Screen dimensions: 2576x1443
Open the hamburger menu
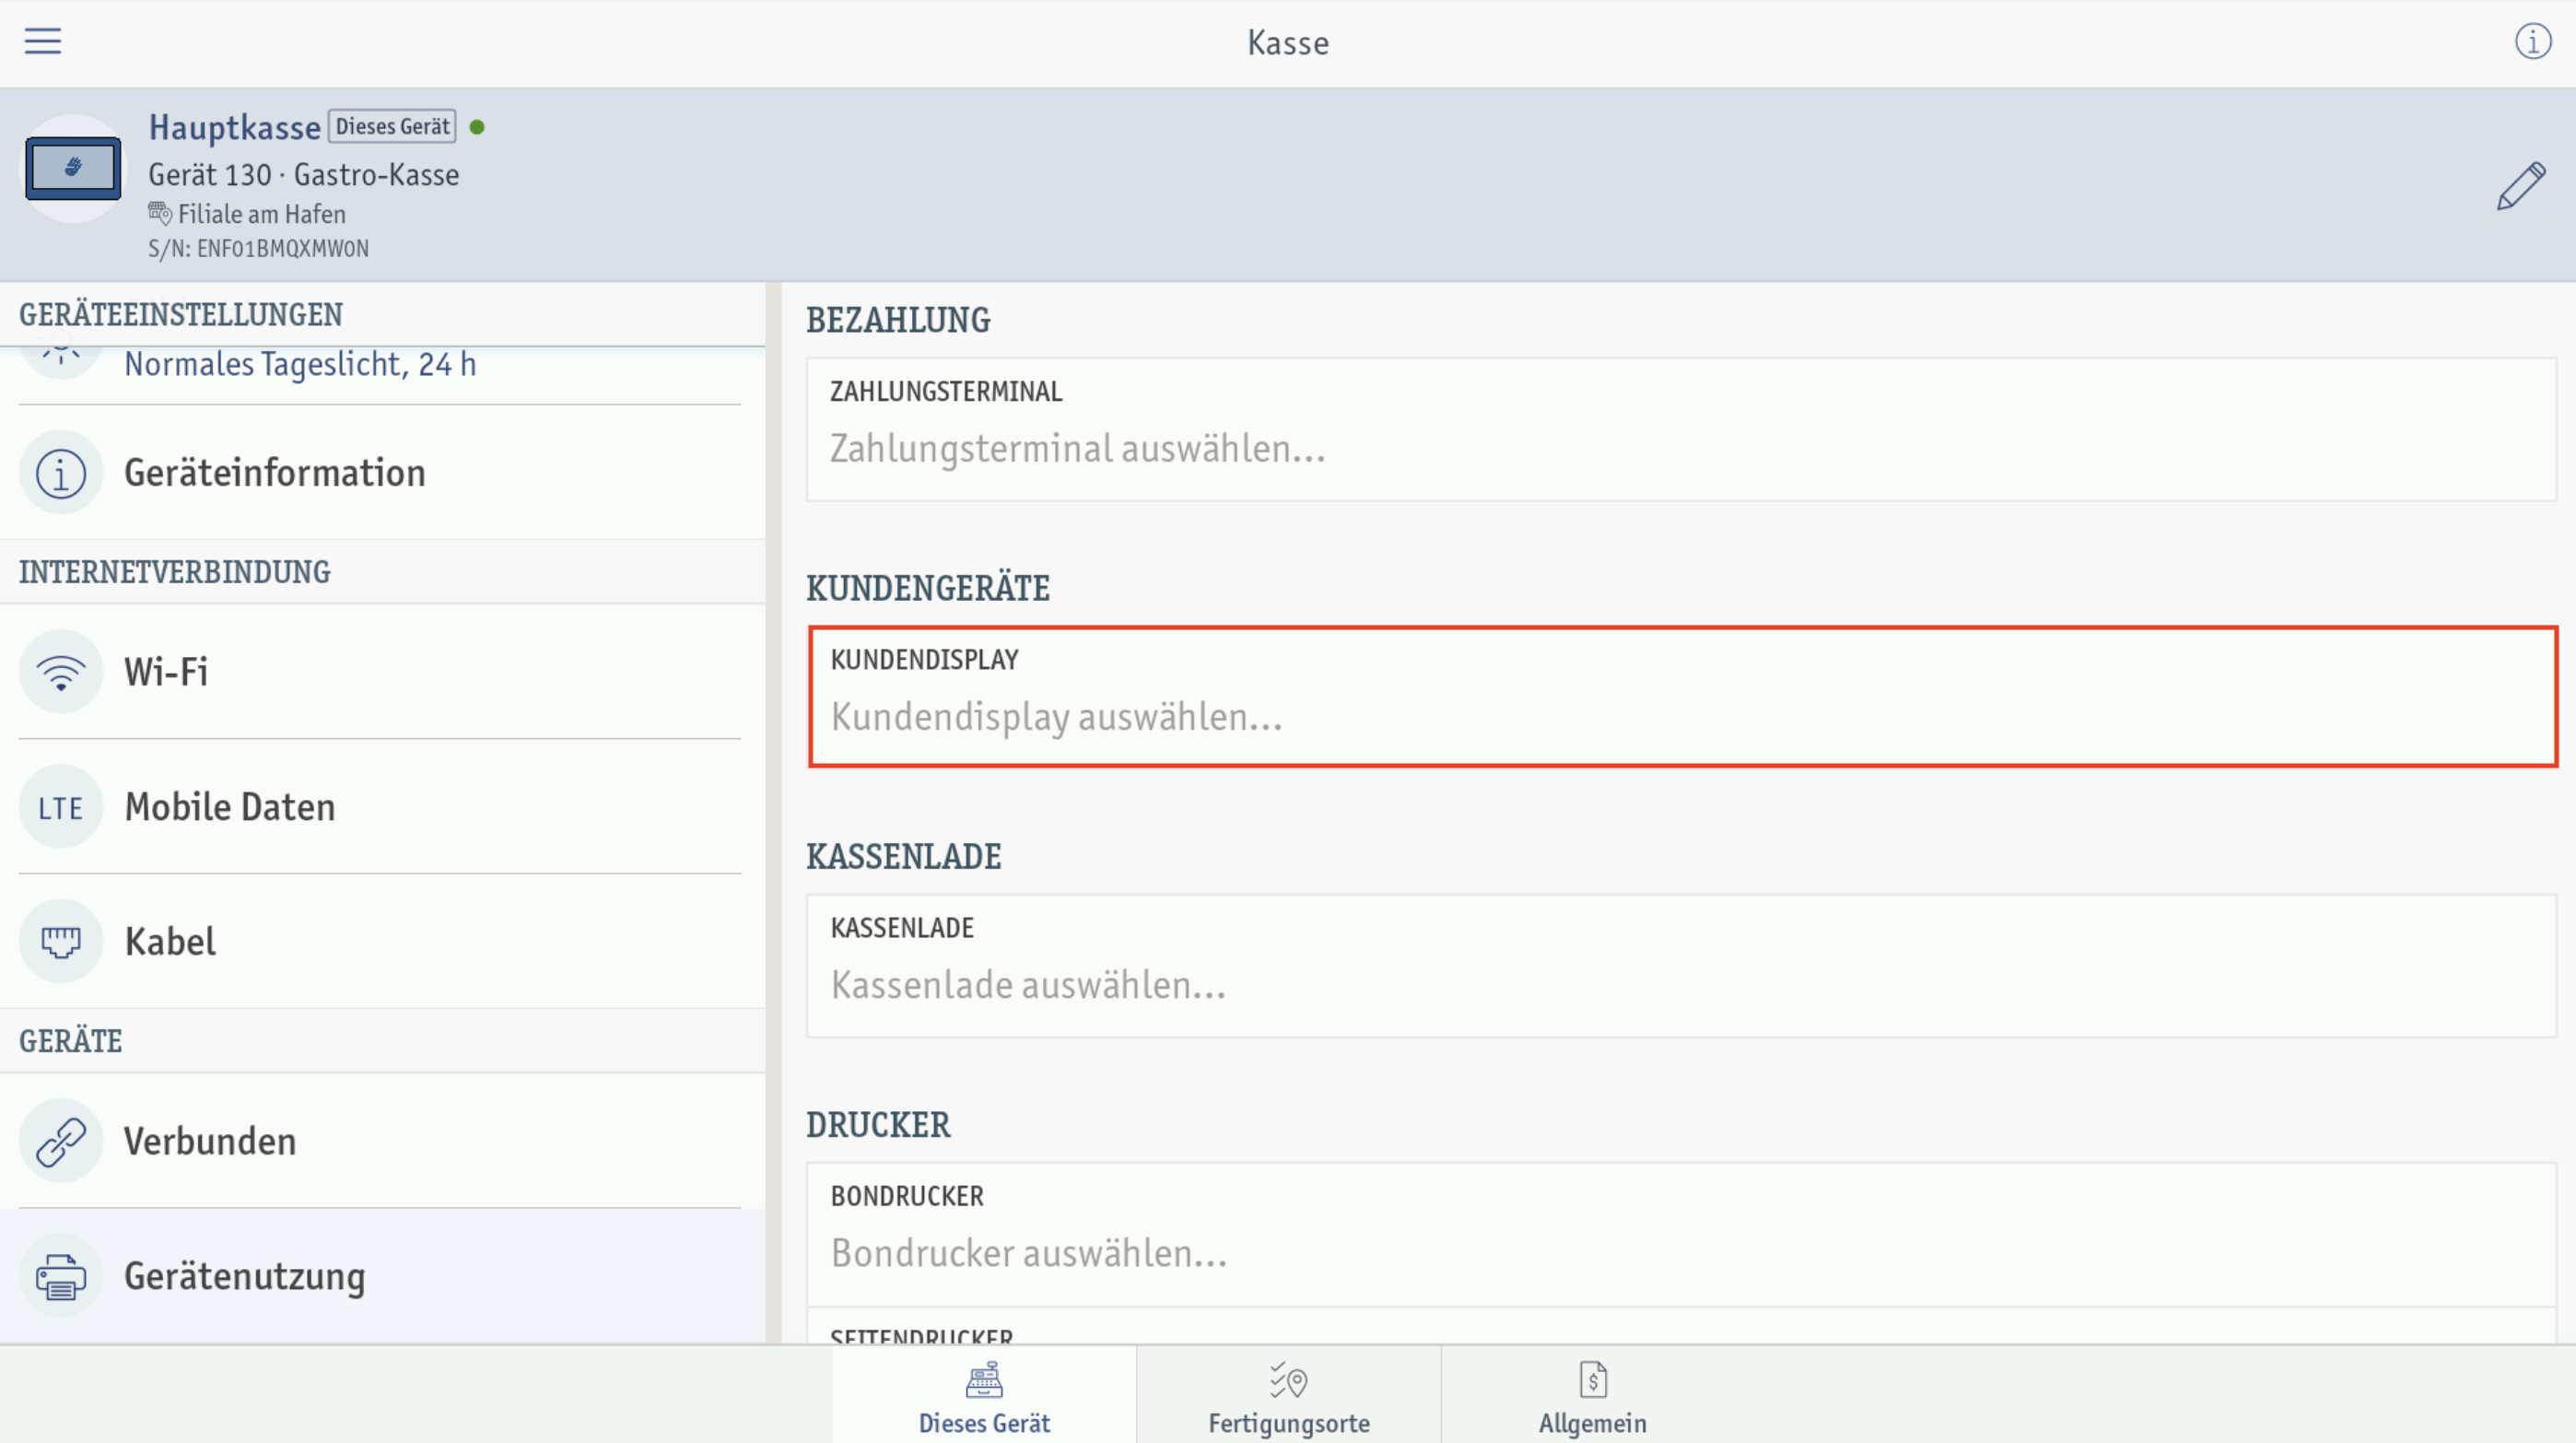coord(43,41)
